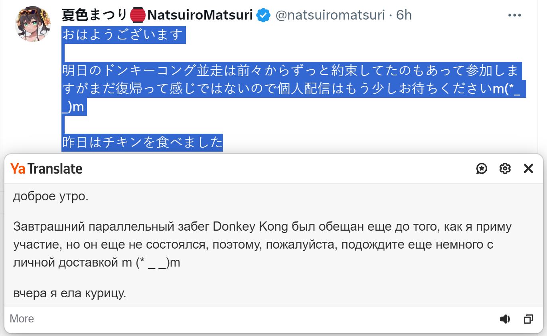Image resolution: width=547 pixels, height=336 pixels.
Task: Open NatsuiroMatsuri's profile avatar
Action: click(33, 24)
